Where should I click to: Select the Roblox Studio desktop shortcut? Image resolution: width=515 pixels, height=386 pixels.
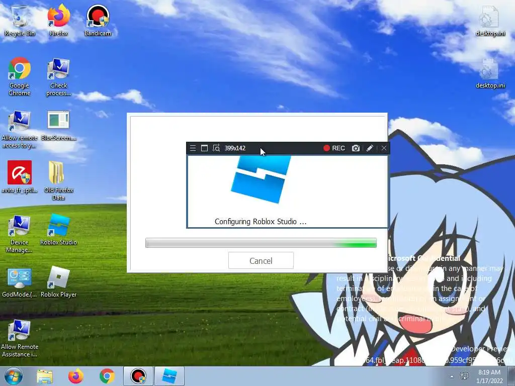pos(58,229)
